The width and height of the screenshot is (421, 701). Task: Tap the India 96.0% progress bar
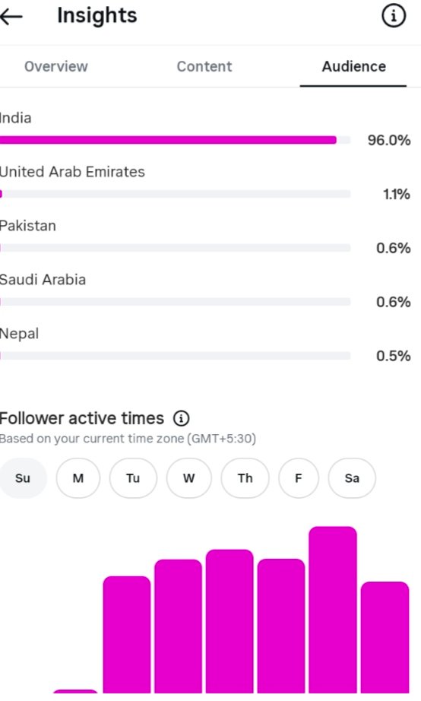[176, 140]
